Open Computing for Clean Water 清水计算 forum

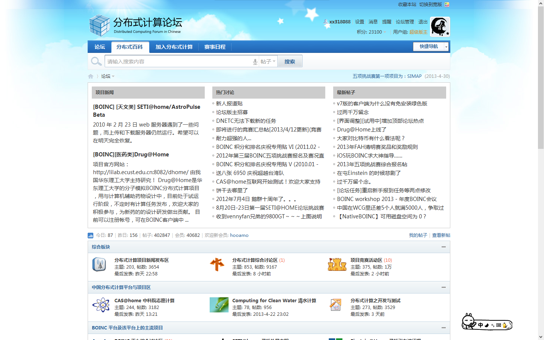(x=274, y=301)
